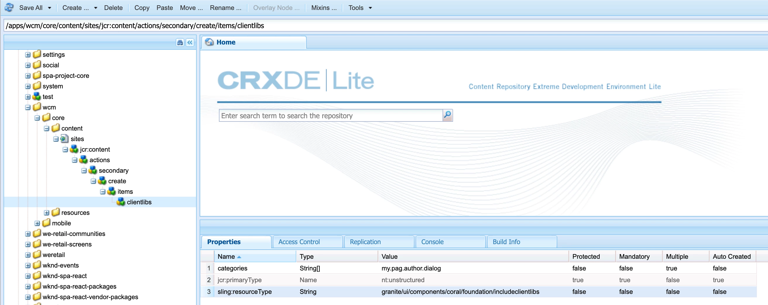
Task: Click the Type column header
Action: click(337, 256)
